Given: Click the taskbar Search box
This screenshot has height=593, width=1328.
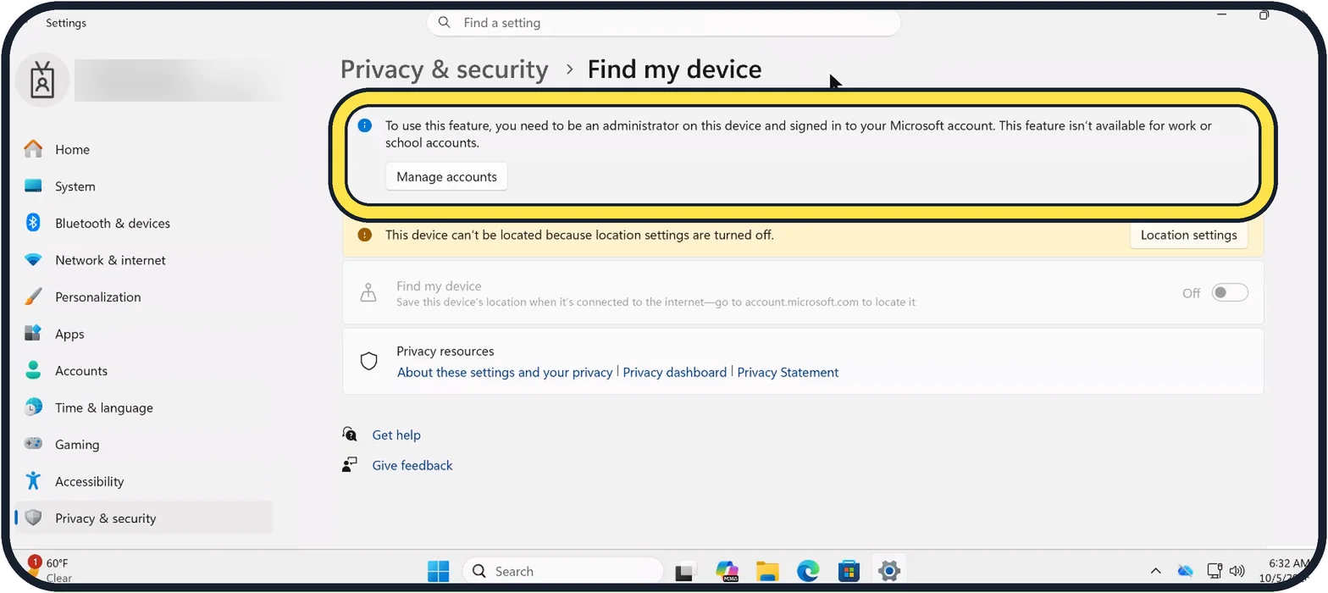Looking at the screenshot, I should pyautogui.click(x=563, y=571).
